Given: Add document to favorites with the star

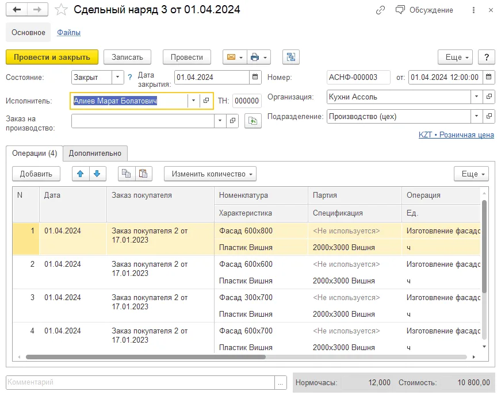Looking at the screenshot, I should click(61, 10).
